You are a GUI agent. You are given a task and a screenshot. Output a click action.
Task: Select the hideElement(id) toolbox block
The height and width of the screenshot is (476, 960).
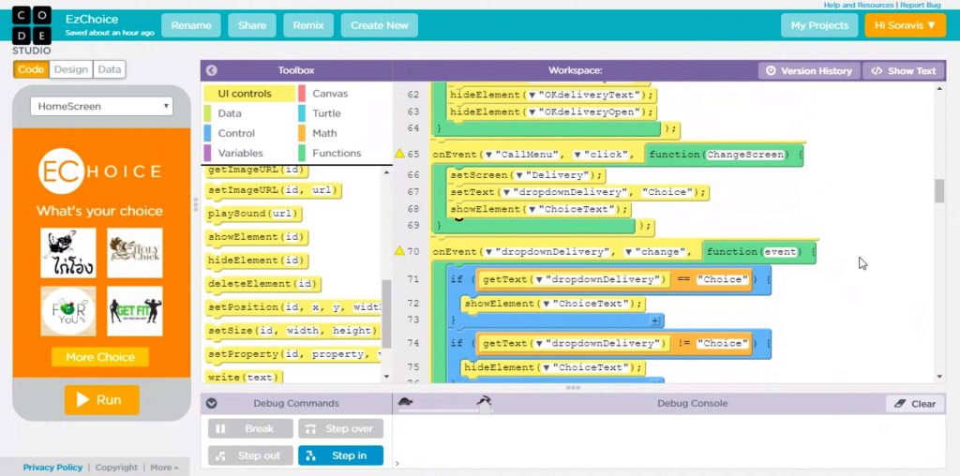pos(256,260)
